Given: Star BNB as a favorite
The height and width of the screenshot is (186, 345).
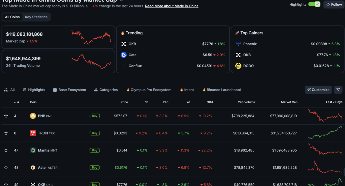Looking at the screenshot, I should pos(6,116).
